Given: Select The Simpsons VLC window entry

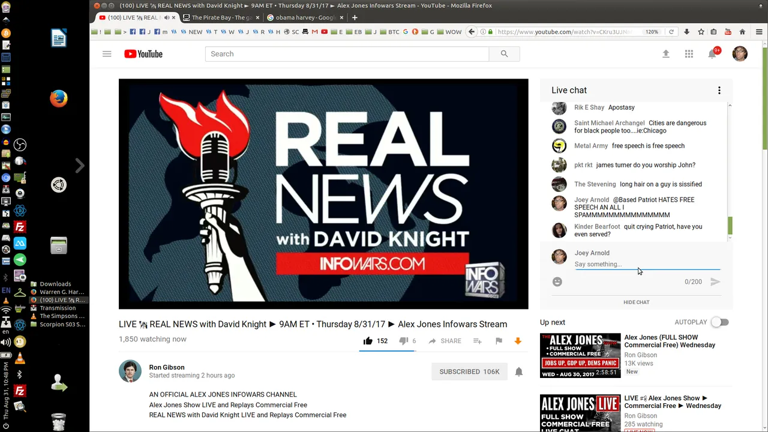Looking at the screenshot, I should 59,316.
